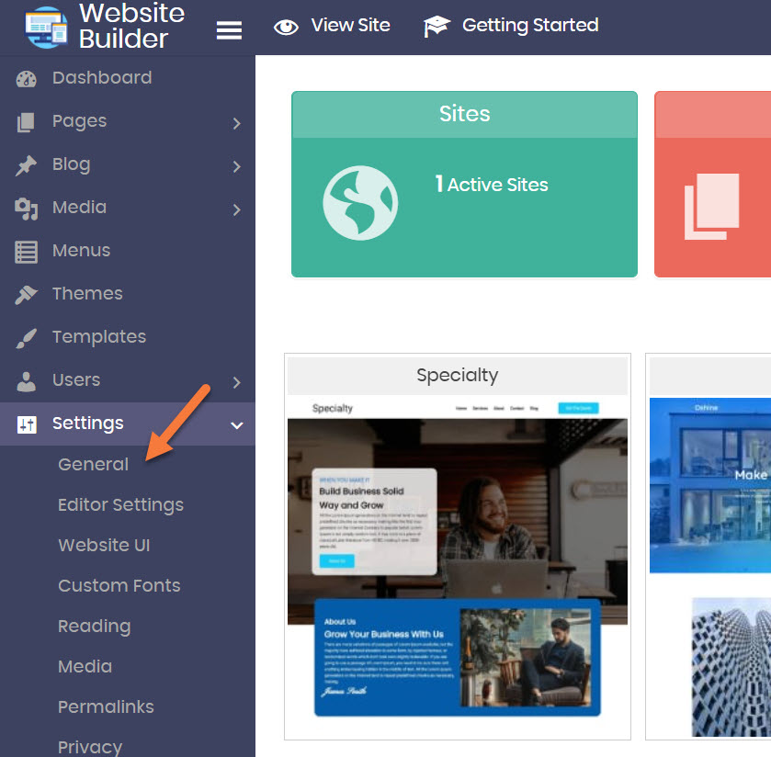Open the Menus sidebar item
Screen dimensions: 771x757
pos(81,251)
